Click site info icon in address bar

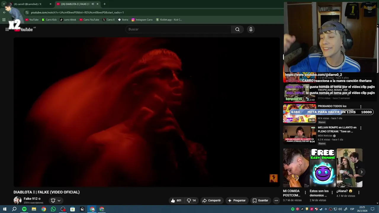[27, 12]
